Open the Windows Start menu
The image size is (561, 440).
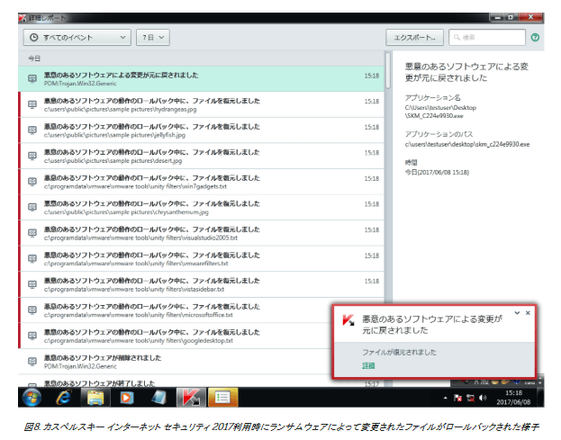(32, 397)
